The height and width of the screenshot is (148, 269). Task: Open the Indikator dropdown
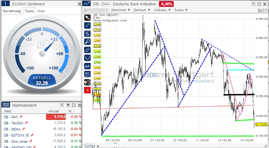[162, 10]
